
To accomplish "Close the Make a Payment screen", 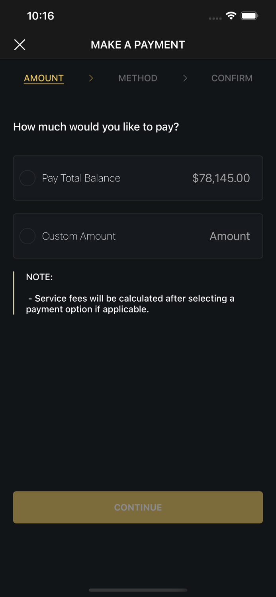I will click(x=19, y=45).
